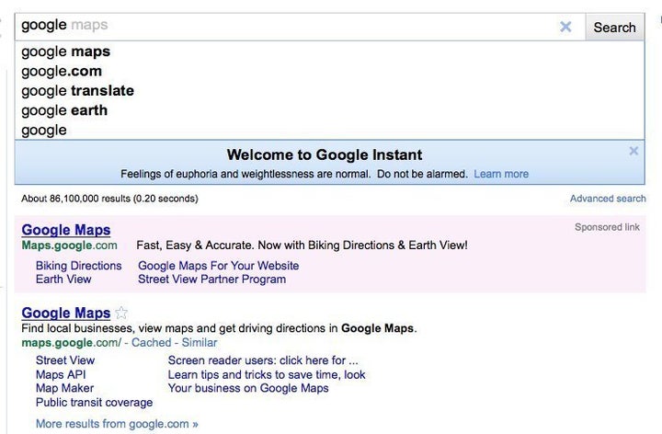Open the organic Google Maps result title

66,313
